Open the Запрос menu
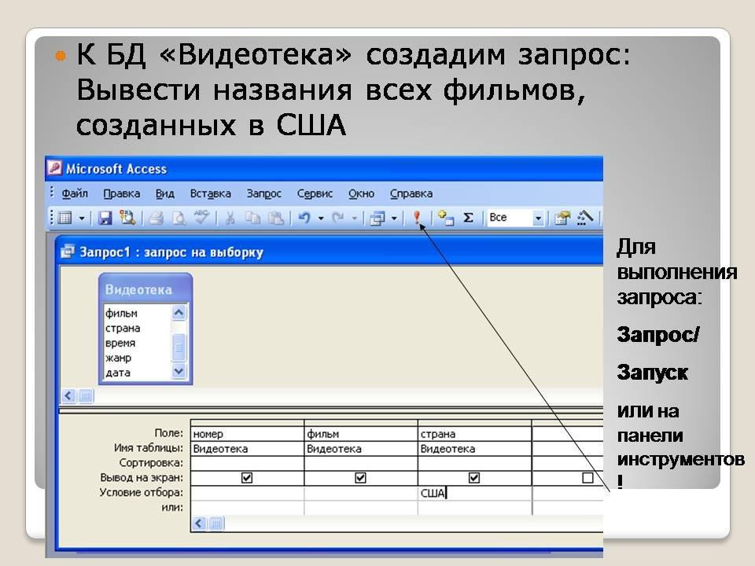 click(263, 193)
